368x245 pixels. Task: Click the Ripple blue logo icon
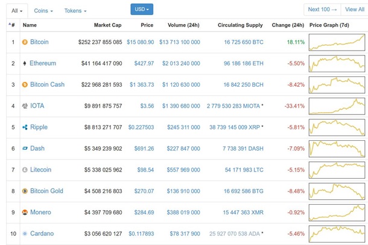25,127
